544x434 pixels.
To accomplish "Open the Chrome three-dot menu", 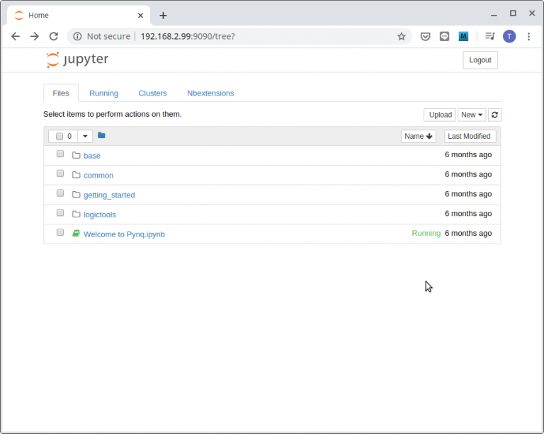I will (x=528, y=36).
